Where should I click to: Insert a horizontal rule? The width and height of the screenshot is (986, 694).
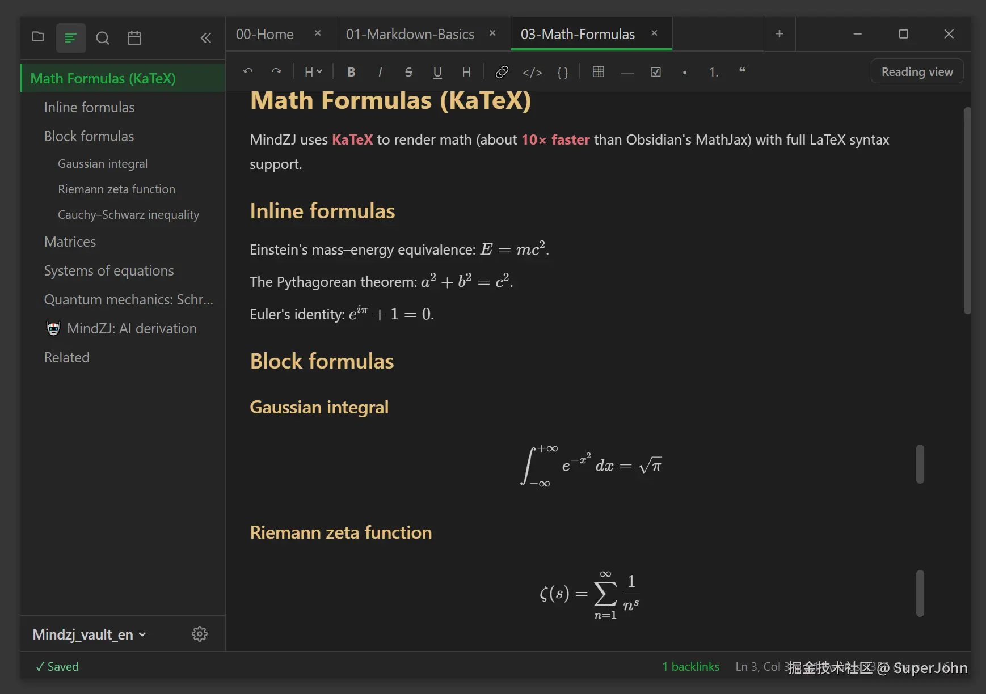click(x=627, y=71)
